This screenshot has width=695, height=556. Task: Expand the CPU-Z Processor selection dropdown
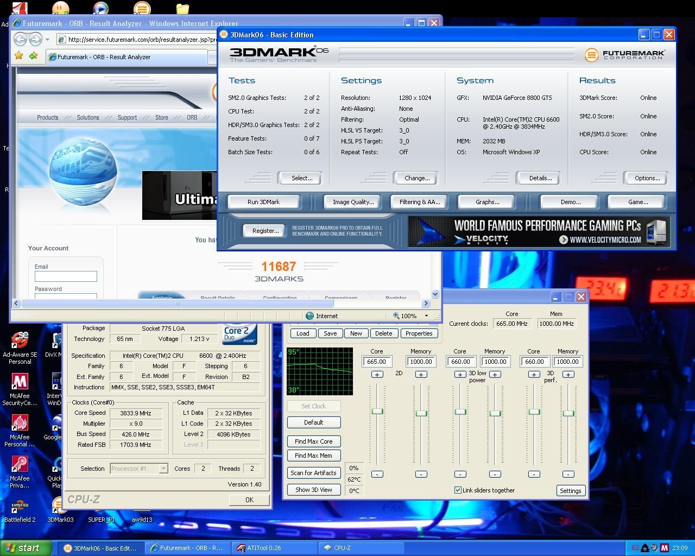tap(163, 469)
